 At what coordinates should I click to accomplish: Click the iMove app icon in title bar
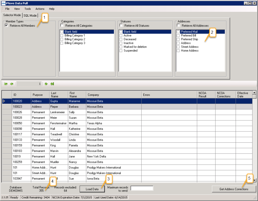pyautogui.click(x=3, y=3)
